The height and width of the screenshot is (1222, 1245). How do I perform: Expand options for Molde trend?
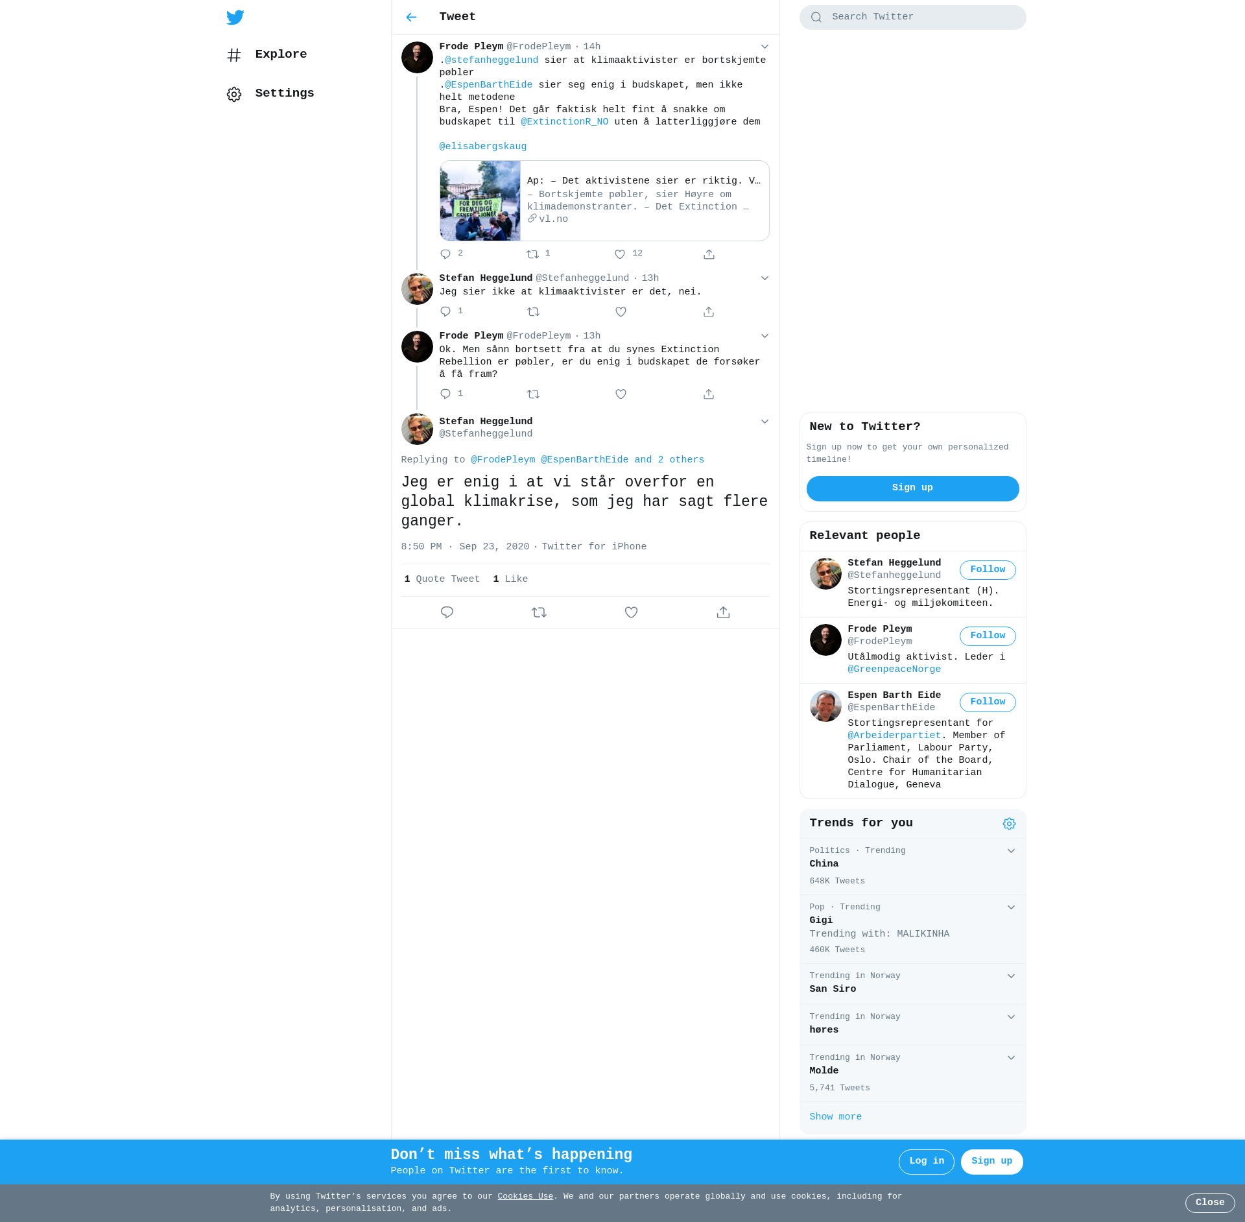click(1011, 1058)
